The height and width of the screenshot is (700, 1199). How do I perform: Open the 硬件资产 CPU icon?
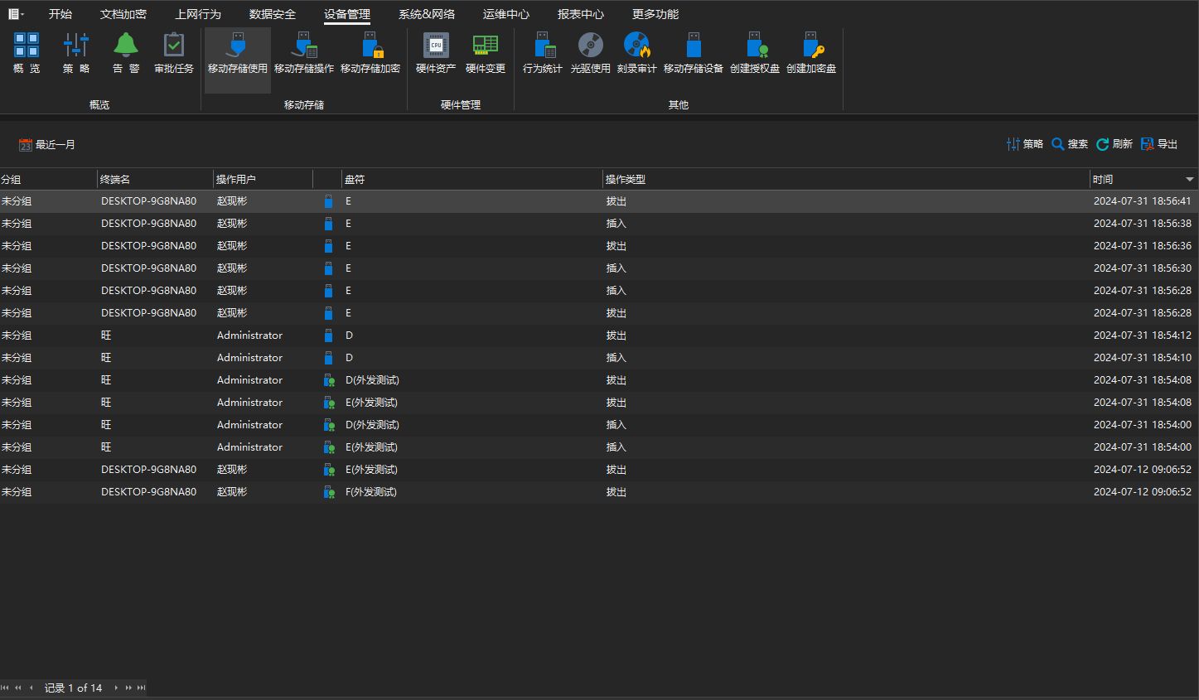(x=436, y=45)
